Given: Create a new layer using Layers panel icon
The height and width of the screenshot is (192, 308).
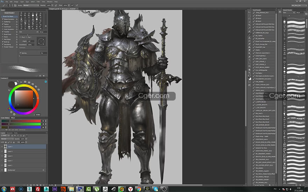Looking at the screenshot, I should click(40, 185).
